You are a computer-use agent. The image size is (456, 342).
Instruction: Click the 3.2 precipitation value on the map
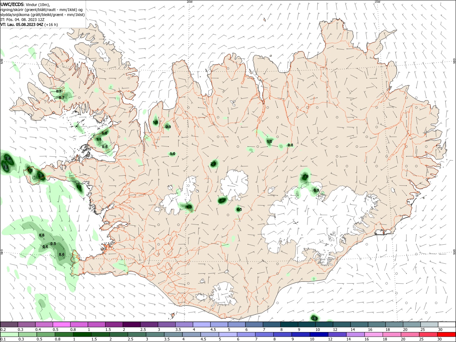pyautogui.click(x=5, y=167)
